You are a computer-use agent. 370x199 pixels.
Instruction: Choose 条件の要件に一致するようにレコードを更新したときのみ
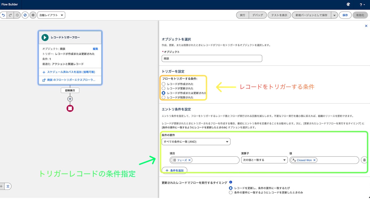(x=231, y=192)
